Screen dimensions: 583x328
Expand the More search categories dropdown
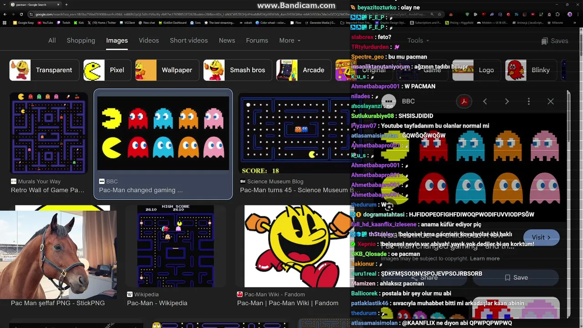click(290, 41)
